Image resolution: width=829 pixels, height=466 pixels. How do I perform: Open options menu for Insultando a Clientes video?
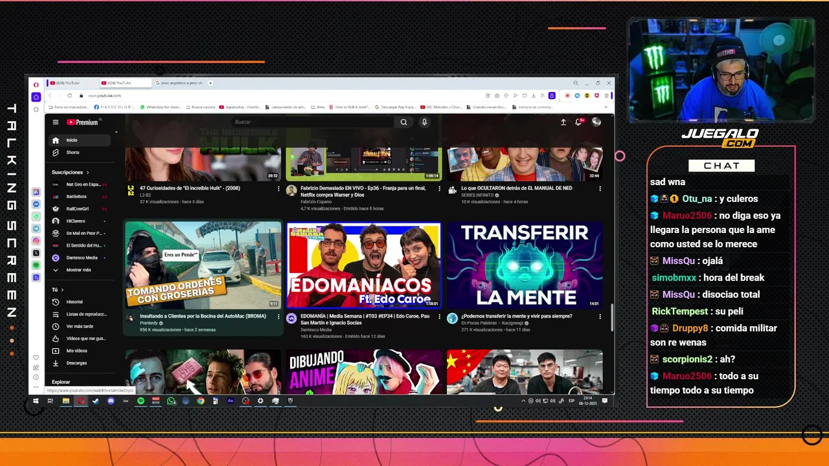tap(279, 317)
